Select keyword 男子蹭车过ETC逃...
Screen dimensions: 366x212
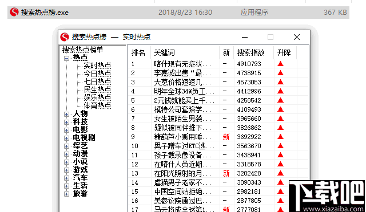(184, 146)
